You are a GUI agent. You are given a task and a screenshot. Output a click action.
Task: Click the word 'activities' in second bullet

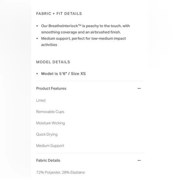[x=49, y=45]
